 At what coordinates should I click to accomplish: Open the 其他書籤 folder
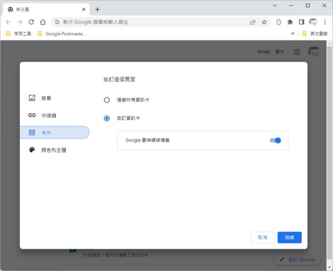click(x=315, y=34)
